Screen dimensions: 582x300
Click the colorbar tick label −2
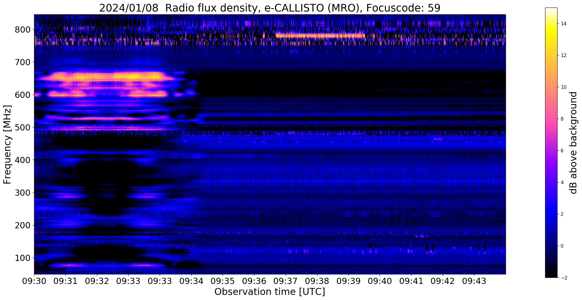tap(564, 278)
